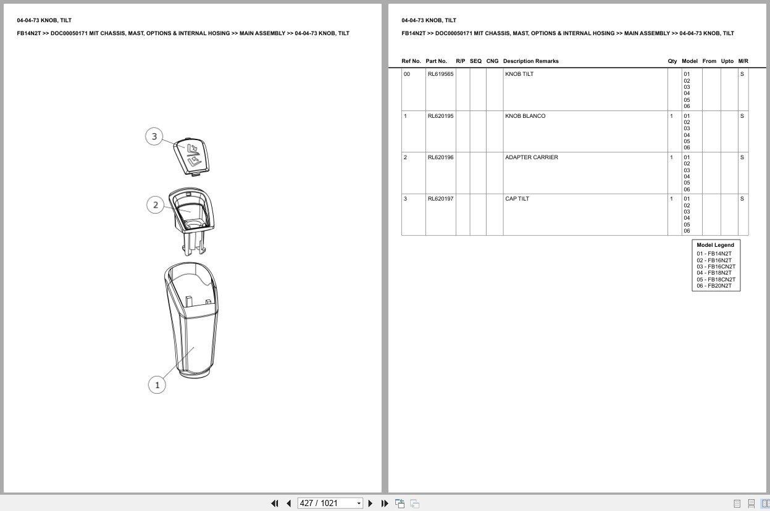This screenshot has width=770, height=511.
Task: Select part number RL620197
Action: click(440, 199)
